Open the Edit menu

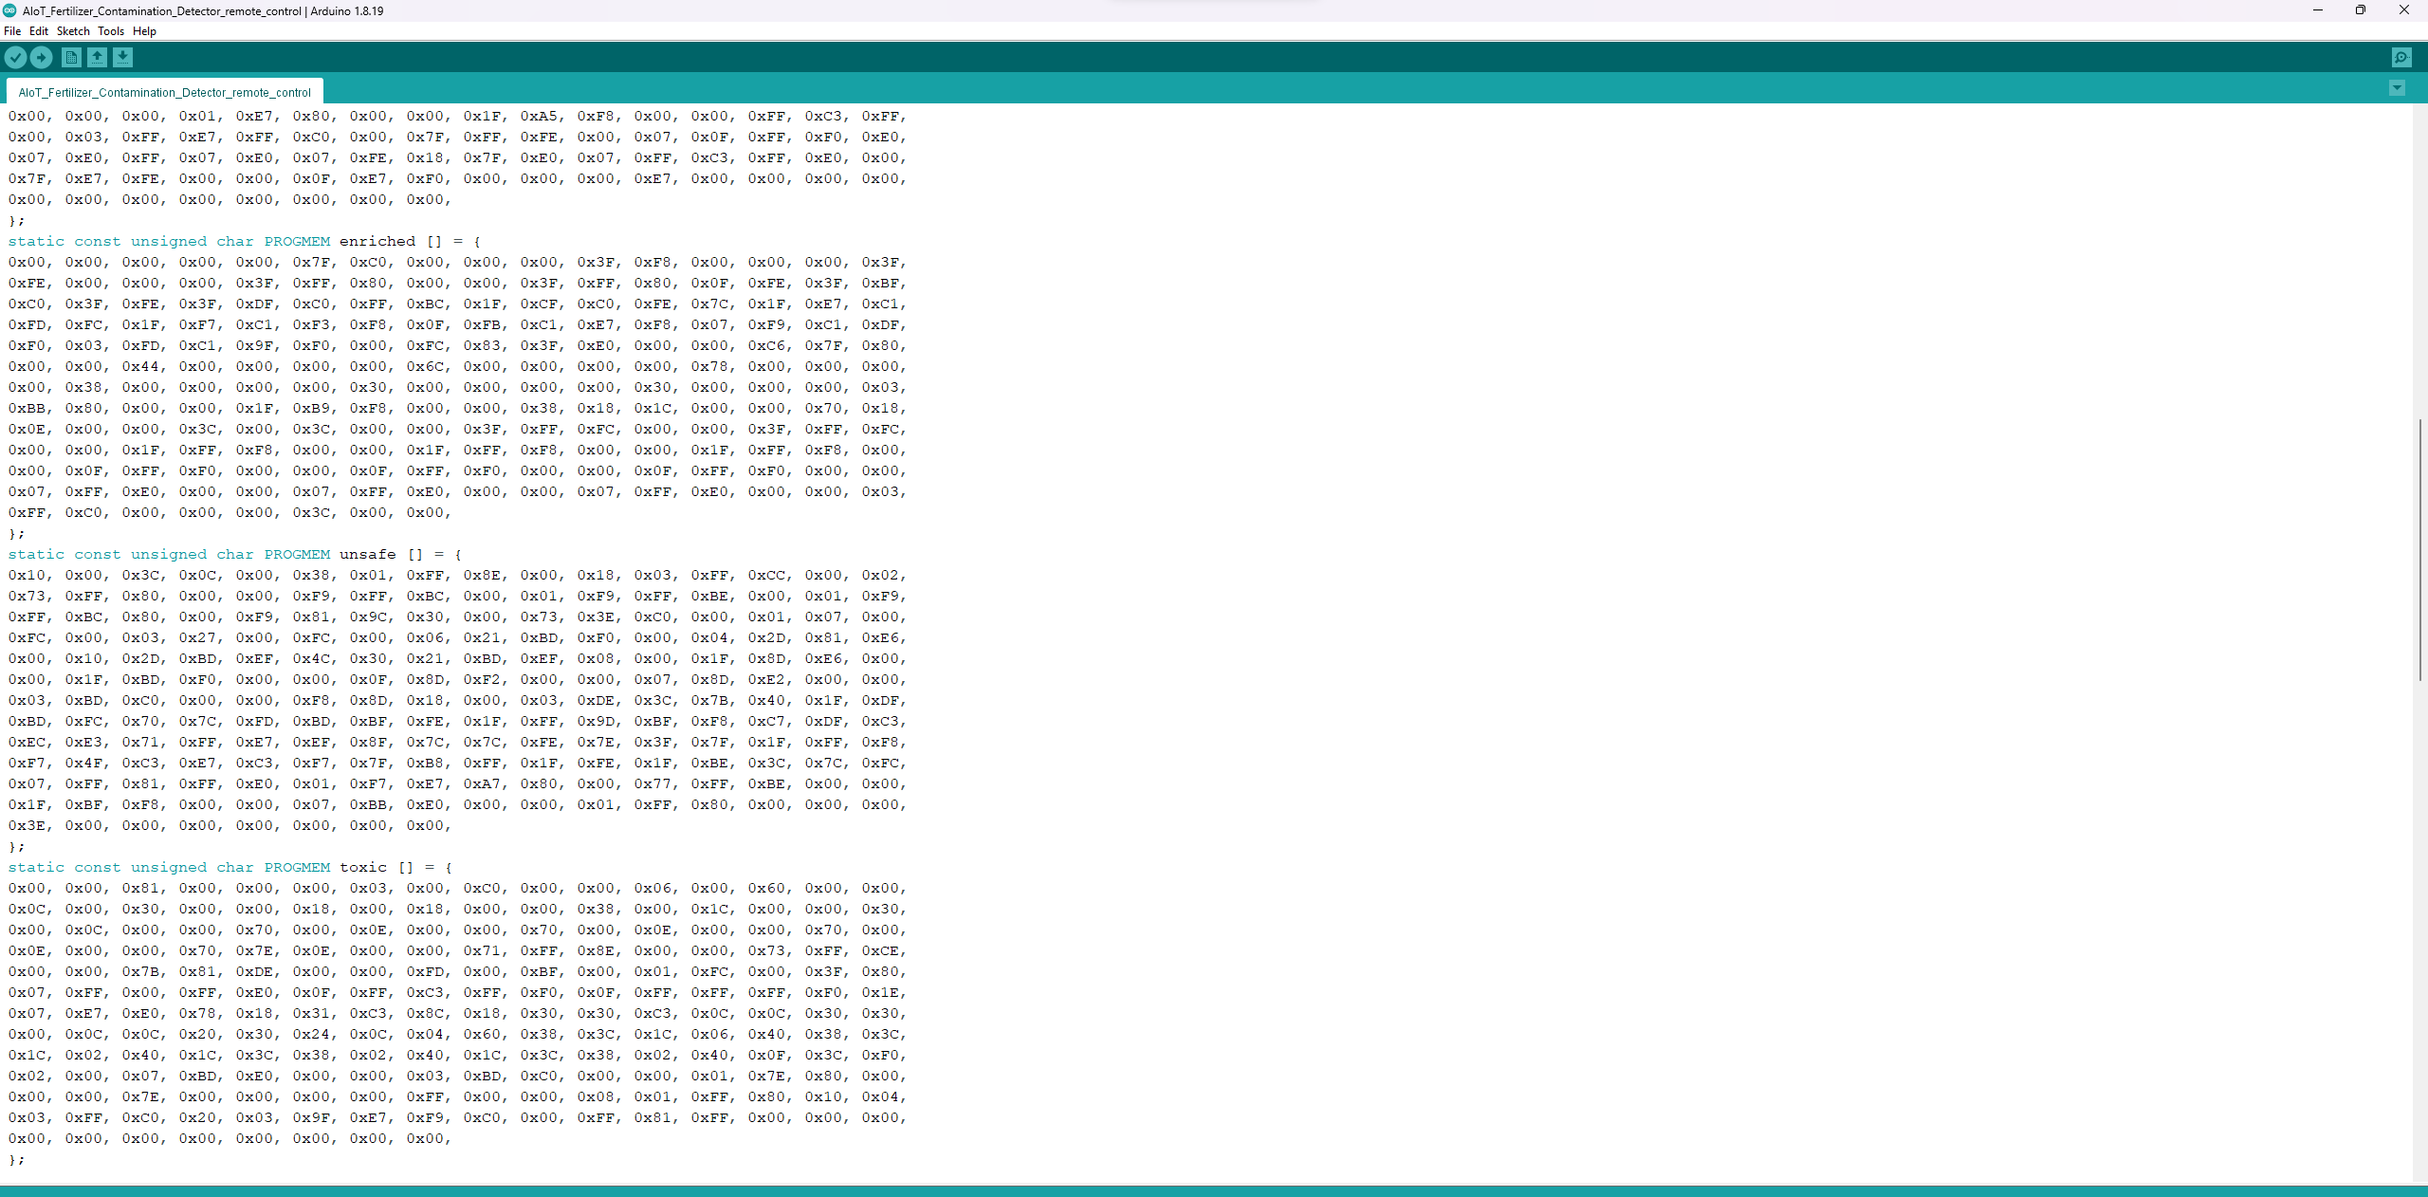pyautogui.click(x=38, y=31)
